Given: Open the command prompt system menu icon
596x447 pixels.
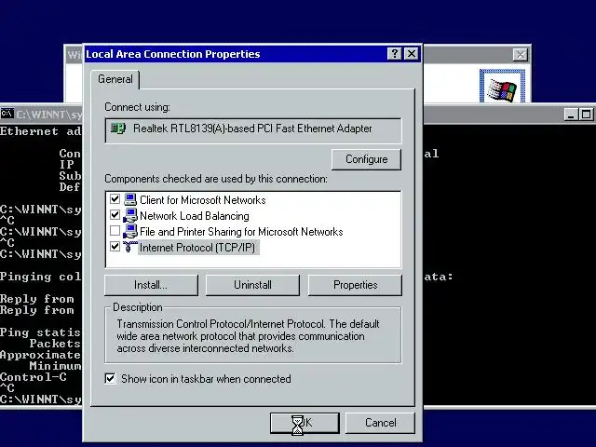Looking at the screenshot, I should point(7,114).
